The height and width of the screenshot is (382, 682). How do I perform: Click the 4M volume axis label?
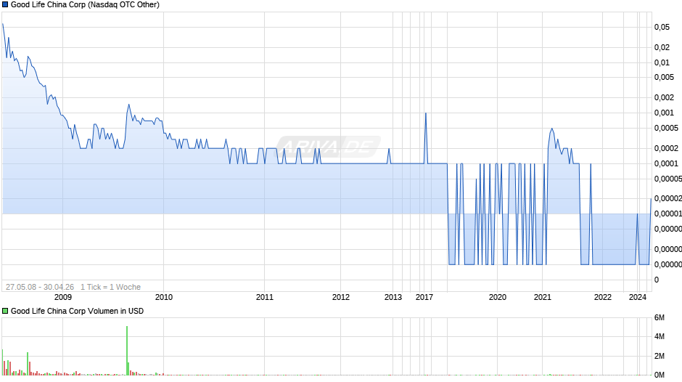click(x=660, y=337)
